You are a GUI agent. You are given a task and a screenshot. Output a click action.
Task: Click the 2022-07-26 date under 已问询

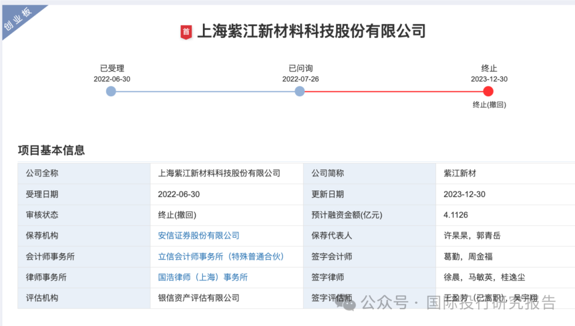[300, 79]
